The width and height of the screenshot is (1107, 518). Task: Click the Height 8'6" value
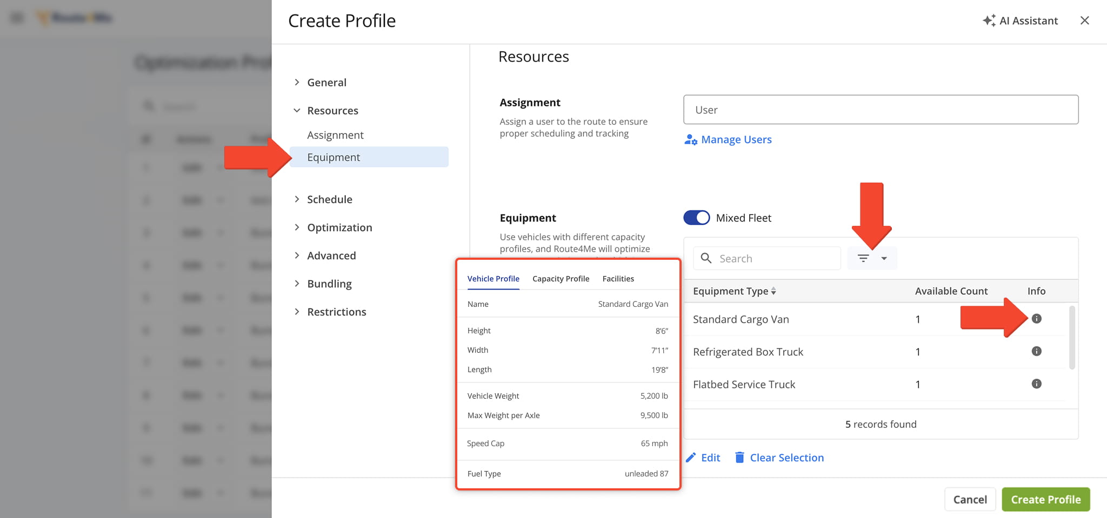[x=662, y=331]
